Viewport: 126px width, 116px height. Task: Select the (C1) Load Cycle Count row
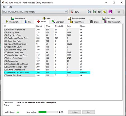tap(47, 58)
